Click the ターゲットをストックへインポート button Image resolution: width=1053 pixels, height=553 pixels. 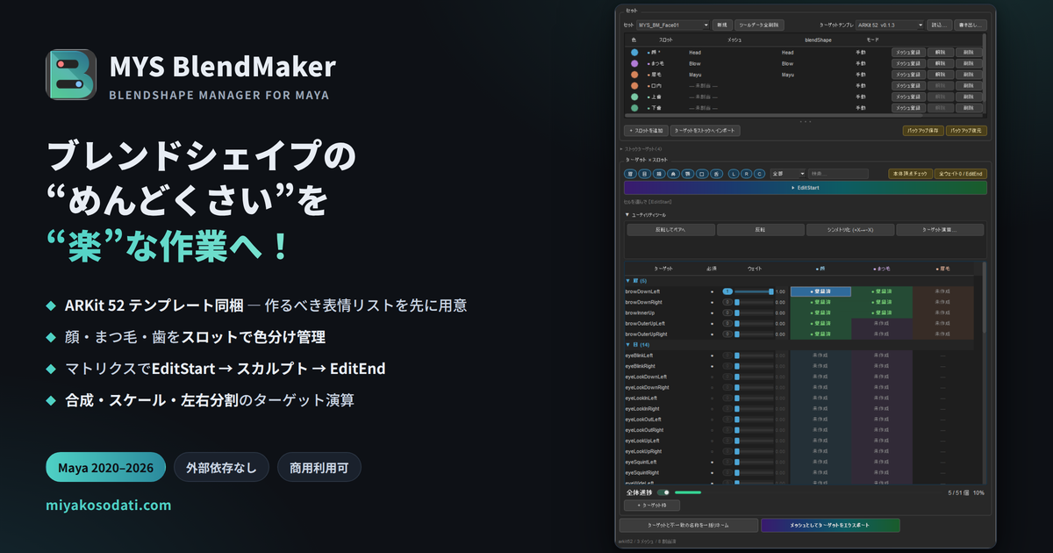tap(705, 131)
